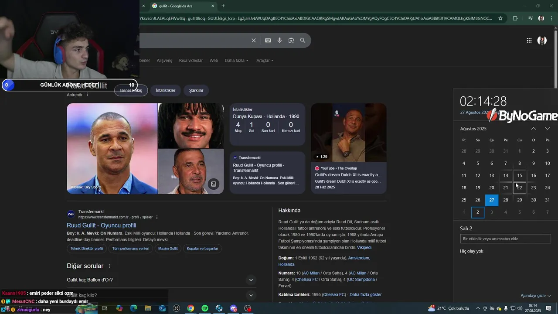Screen dimensions: 558x314
Task: Open Microsoft Edge from the taskbar
Action: [133, 308]
